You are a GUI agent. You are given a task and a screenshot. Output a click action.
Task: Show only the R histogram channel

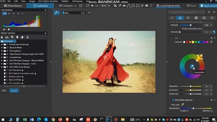coord(9,14)
